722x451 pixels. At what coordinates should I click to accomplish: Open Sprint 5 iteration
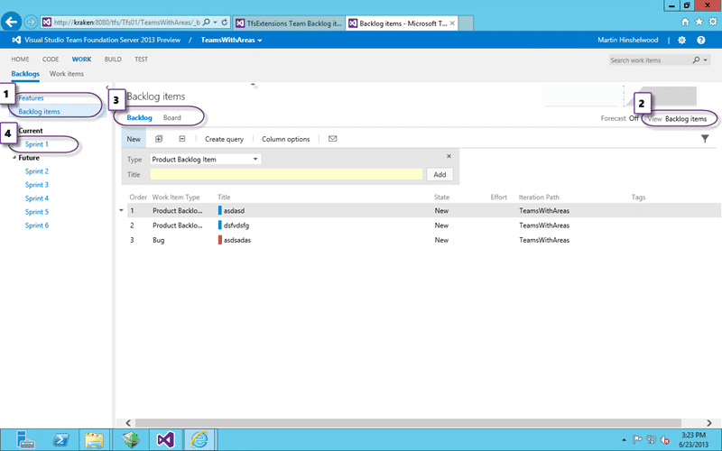(37, 212)
